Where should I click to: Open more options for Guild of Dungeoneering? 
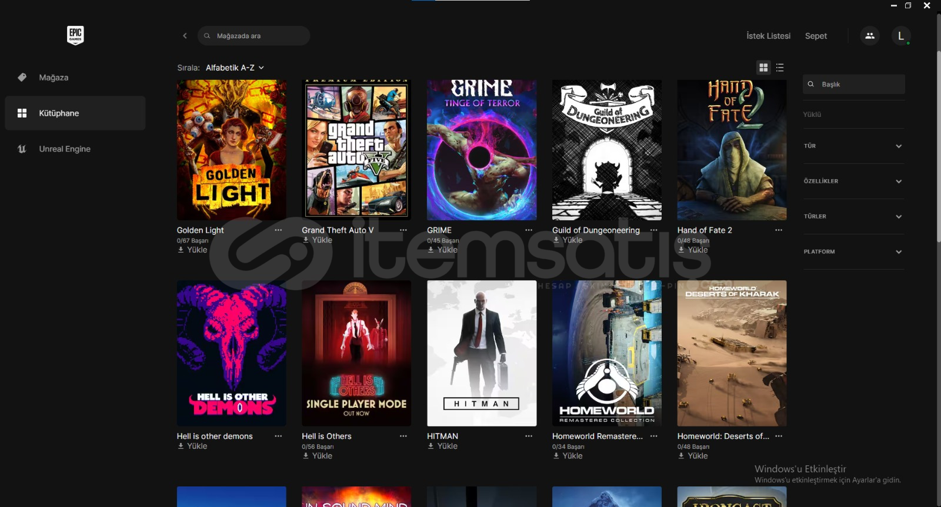pyautogui.click(x=654, y=230)
